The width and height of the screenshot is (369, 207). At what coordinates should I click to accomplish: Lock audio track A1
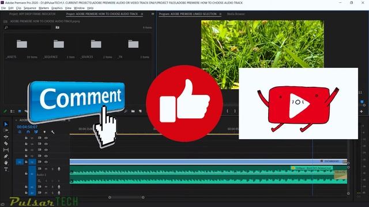click(x=26, y=174)
